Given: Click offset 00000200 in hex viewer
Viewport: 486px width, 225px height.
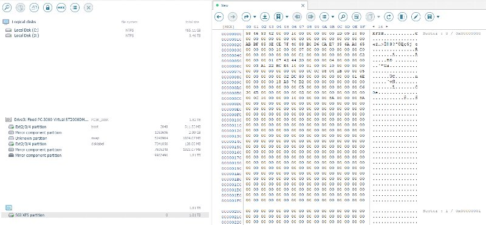Looking at the screenshot, I should pos(231,212).
